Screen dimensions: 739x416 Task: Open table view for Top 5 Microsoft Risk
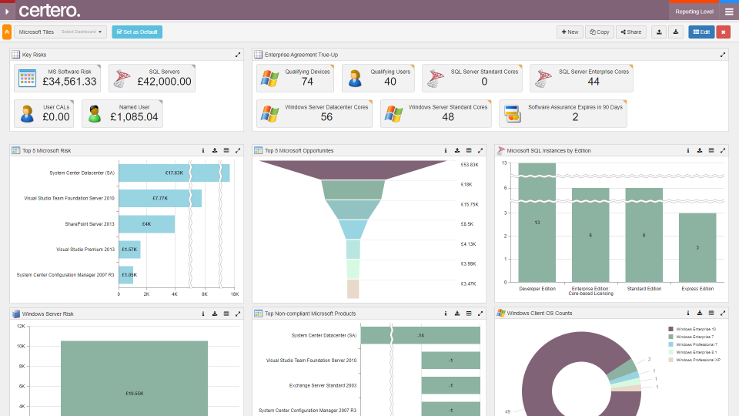pos(226,150)
